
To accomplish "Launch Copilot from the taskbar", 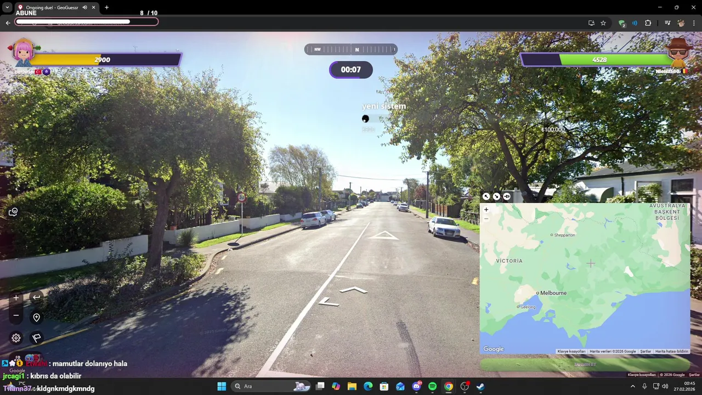I will [336, 386].
